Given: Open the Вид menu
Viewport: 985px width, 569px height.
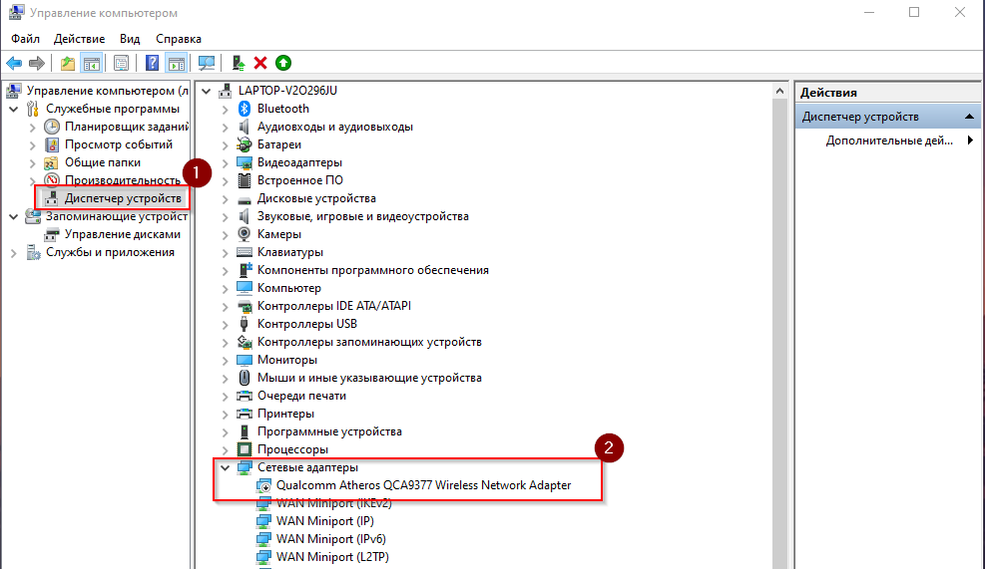Looking at the screenshot, I should (x=130, y=39).
